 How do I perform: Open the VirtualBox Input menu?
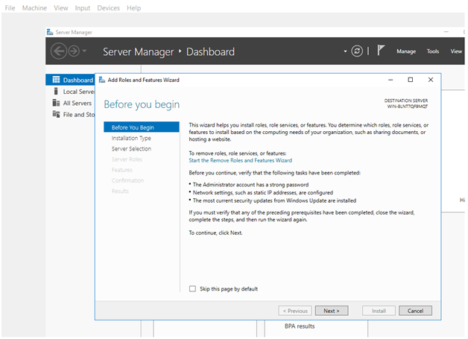tap(83, 8)
